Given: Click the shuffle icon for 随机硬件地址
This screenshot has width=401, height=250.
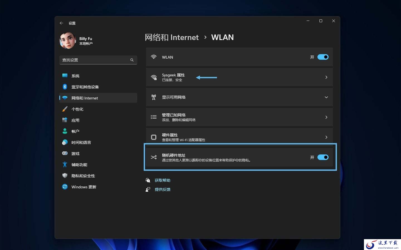Looking at the screenshot, I should click(x=154, y=157).
